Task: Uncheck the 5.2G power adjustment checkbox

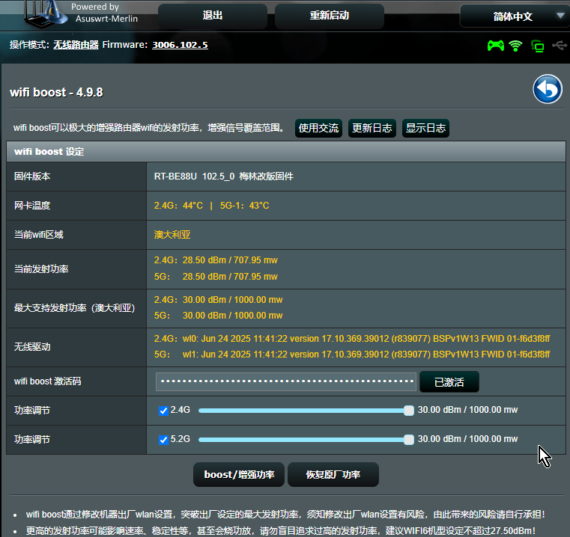Action: 163,440
